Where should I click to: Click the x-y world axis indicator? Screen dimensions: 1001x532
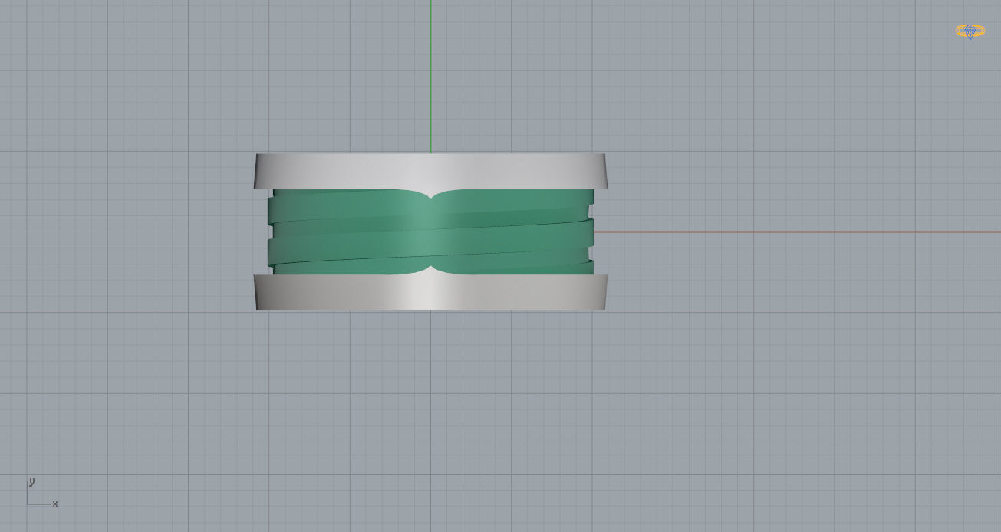tap(42, 493)
